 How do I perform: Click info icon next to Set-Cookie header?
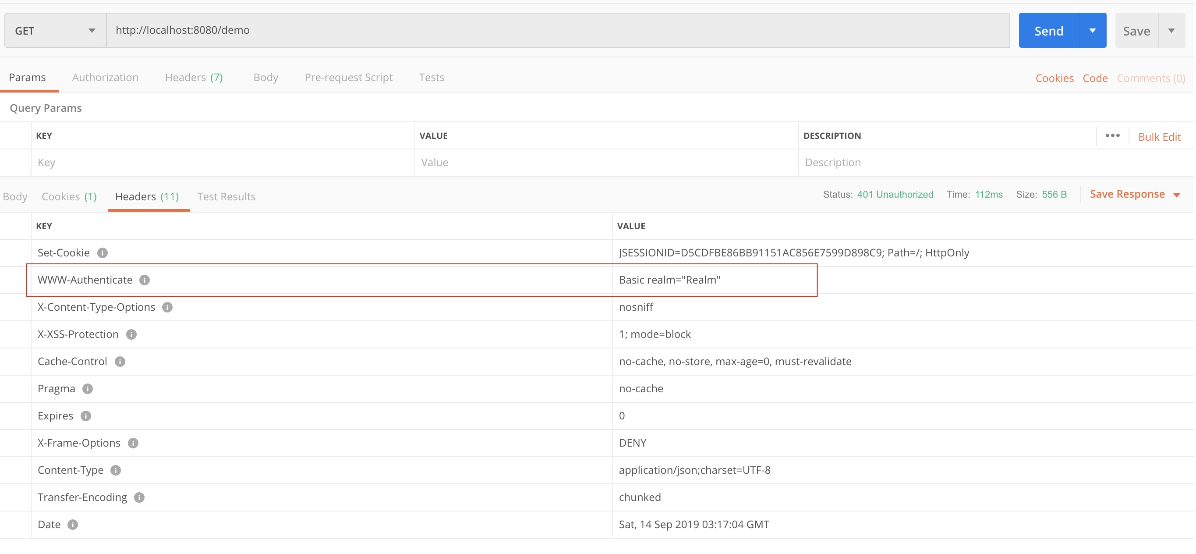point(103,252)
